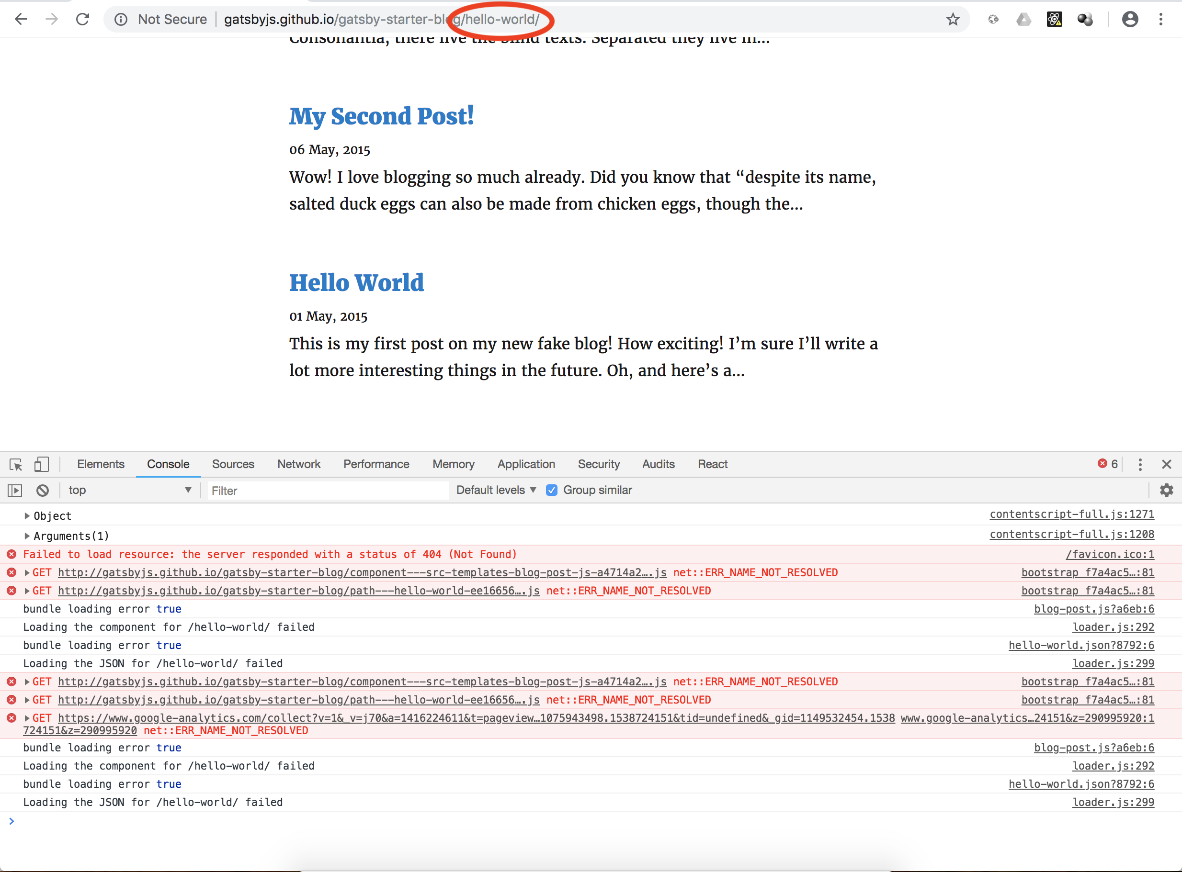Open DevTools console settings gear
Viewport: 1182px width, 872px height.
point(1167,490)
